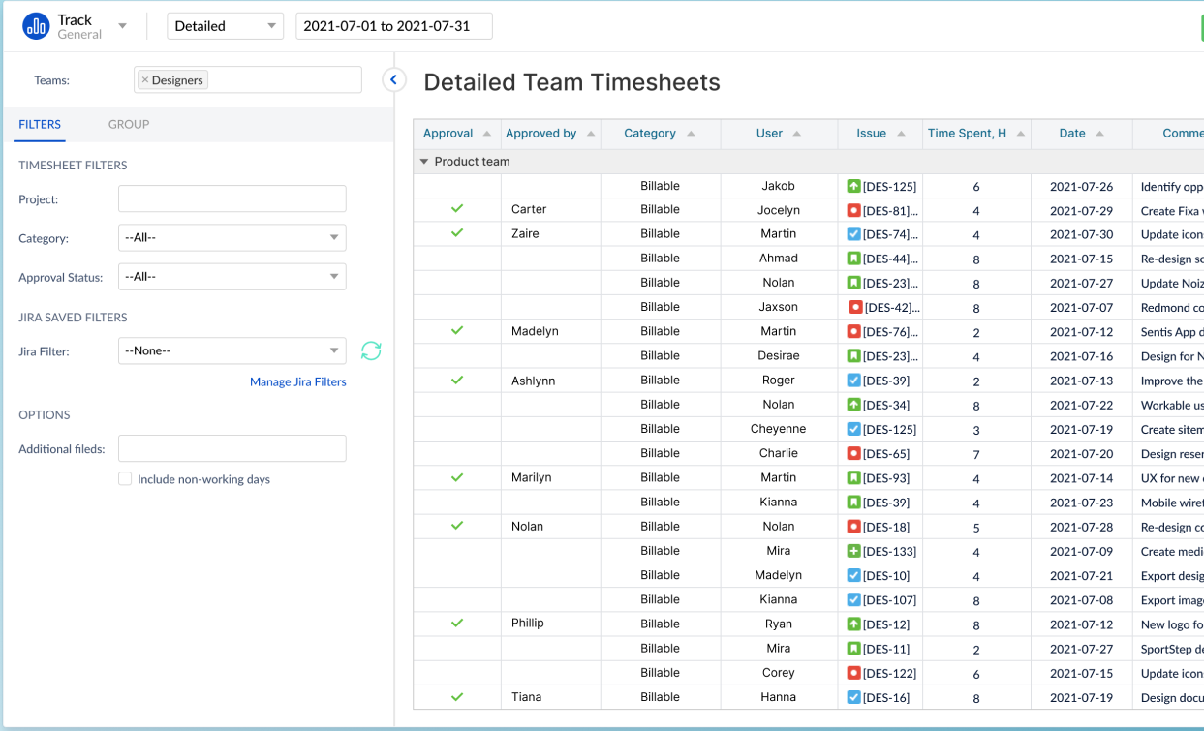Click the Track bar chart logo icon
The height and width of the screenshot is (731, 1204).
coord(36,25)
